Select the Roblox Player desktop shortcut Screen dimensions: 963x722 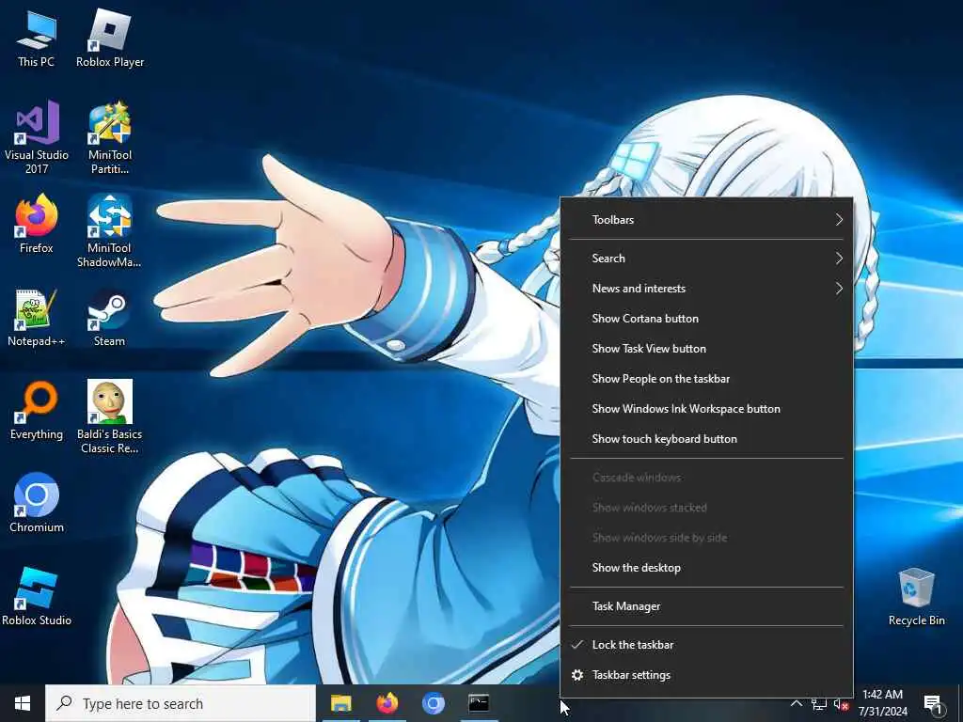[x=110, y=39]
